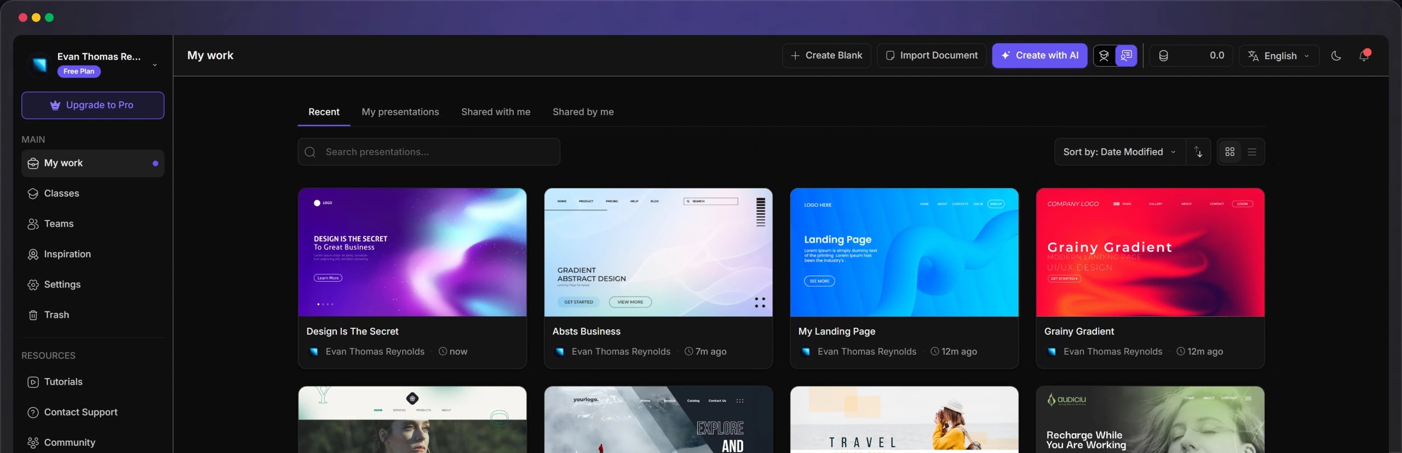This screenshot has height=453, width=1402.
Task: Click author avatar on My Landing Page card
Action: 806,351
